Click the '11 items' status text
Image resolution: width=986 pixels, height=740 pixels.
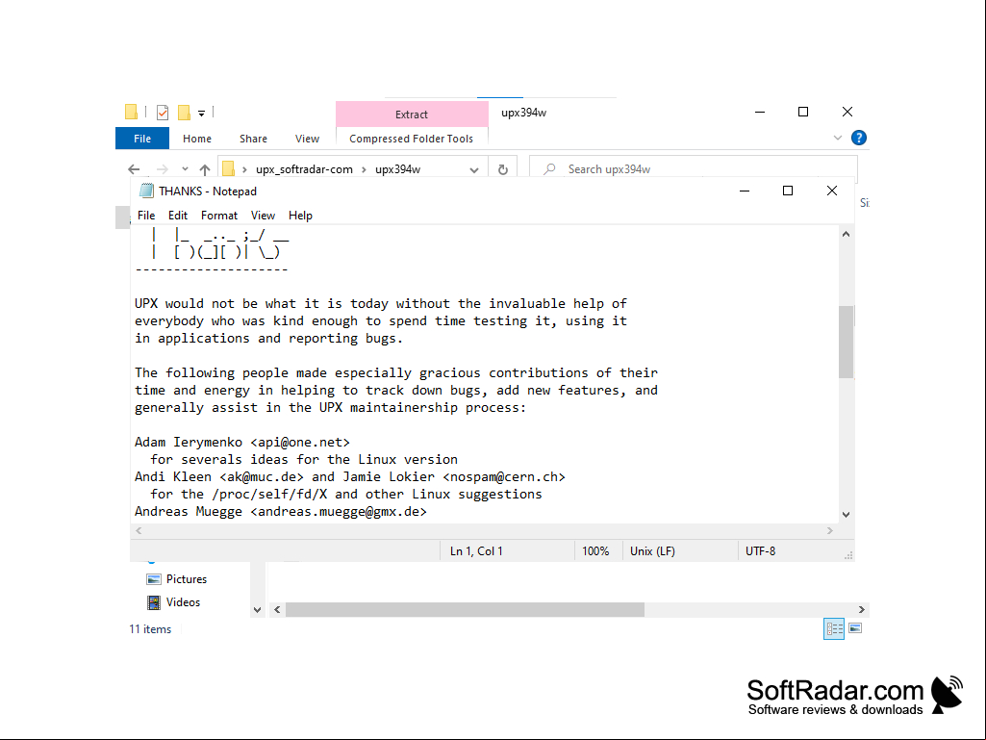150,629
